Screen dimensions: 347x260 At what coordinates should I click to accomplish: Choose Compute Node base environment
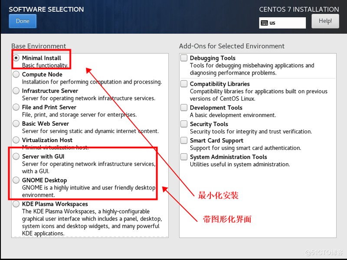(x=16, y=74)
